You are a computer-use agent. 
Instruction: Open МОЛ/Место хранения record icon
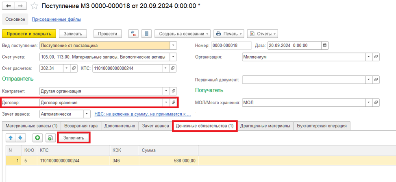pos(376,103)
